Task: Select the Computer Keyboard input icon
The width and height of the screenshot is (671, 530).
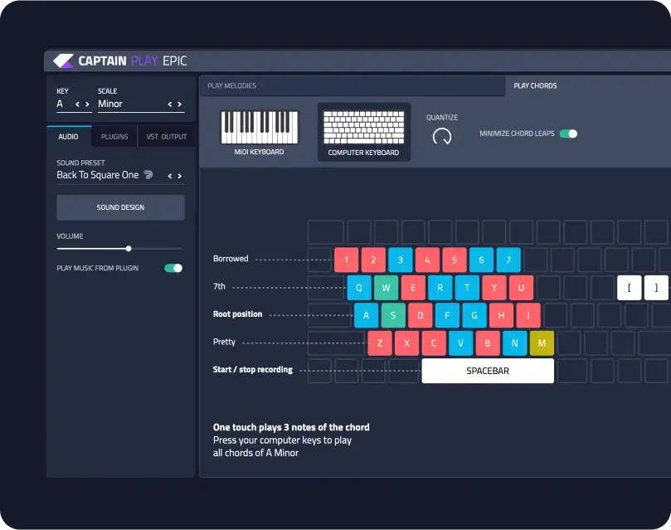Action: pyautogui.click(x=363, y=128)
